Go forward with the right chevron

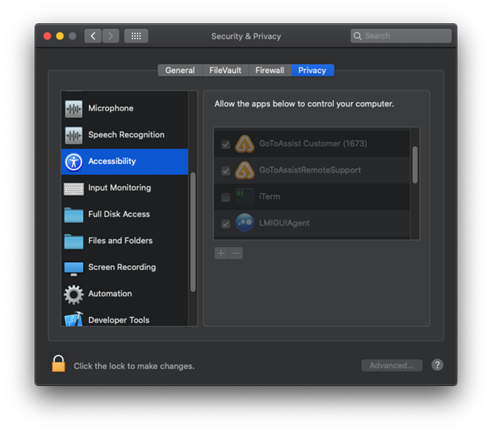pos(111,36)
